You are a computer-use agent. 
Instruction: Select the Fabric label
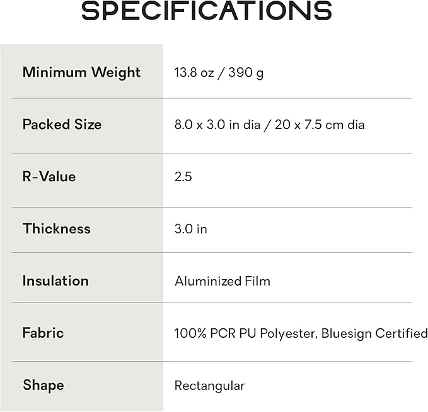(x=43, y=333)
